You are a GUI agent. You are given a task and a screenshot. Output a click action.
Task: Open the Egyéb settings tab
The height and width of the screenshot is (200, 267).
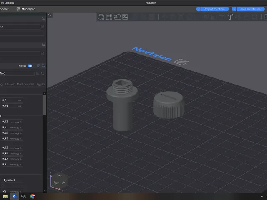[x=40, y=84]
